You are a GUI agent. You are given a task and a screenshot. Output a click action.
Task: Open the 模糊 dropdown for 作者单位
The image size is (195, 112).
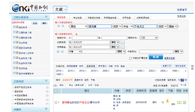179,51
